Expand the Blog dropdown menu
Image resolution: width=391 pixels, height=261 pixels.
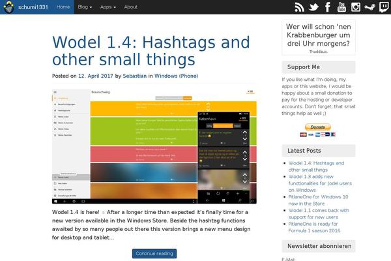(85, 7)
